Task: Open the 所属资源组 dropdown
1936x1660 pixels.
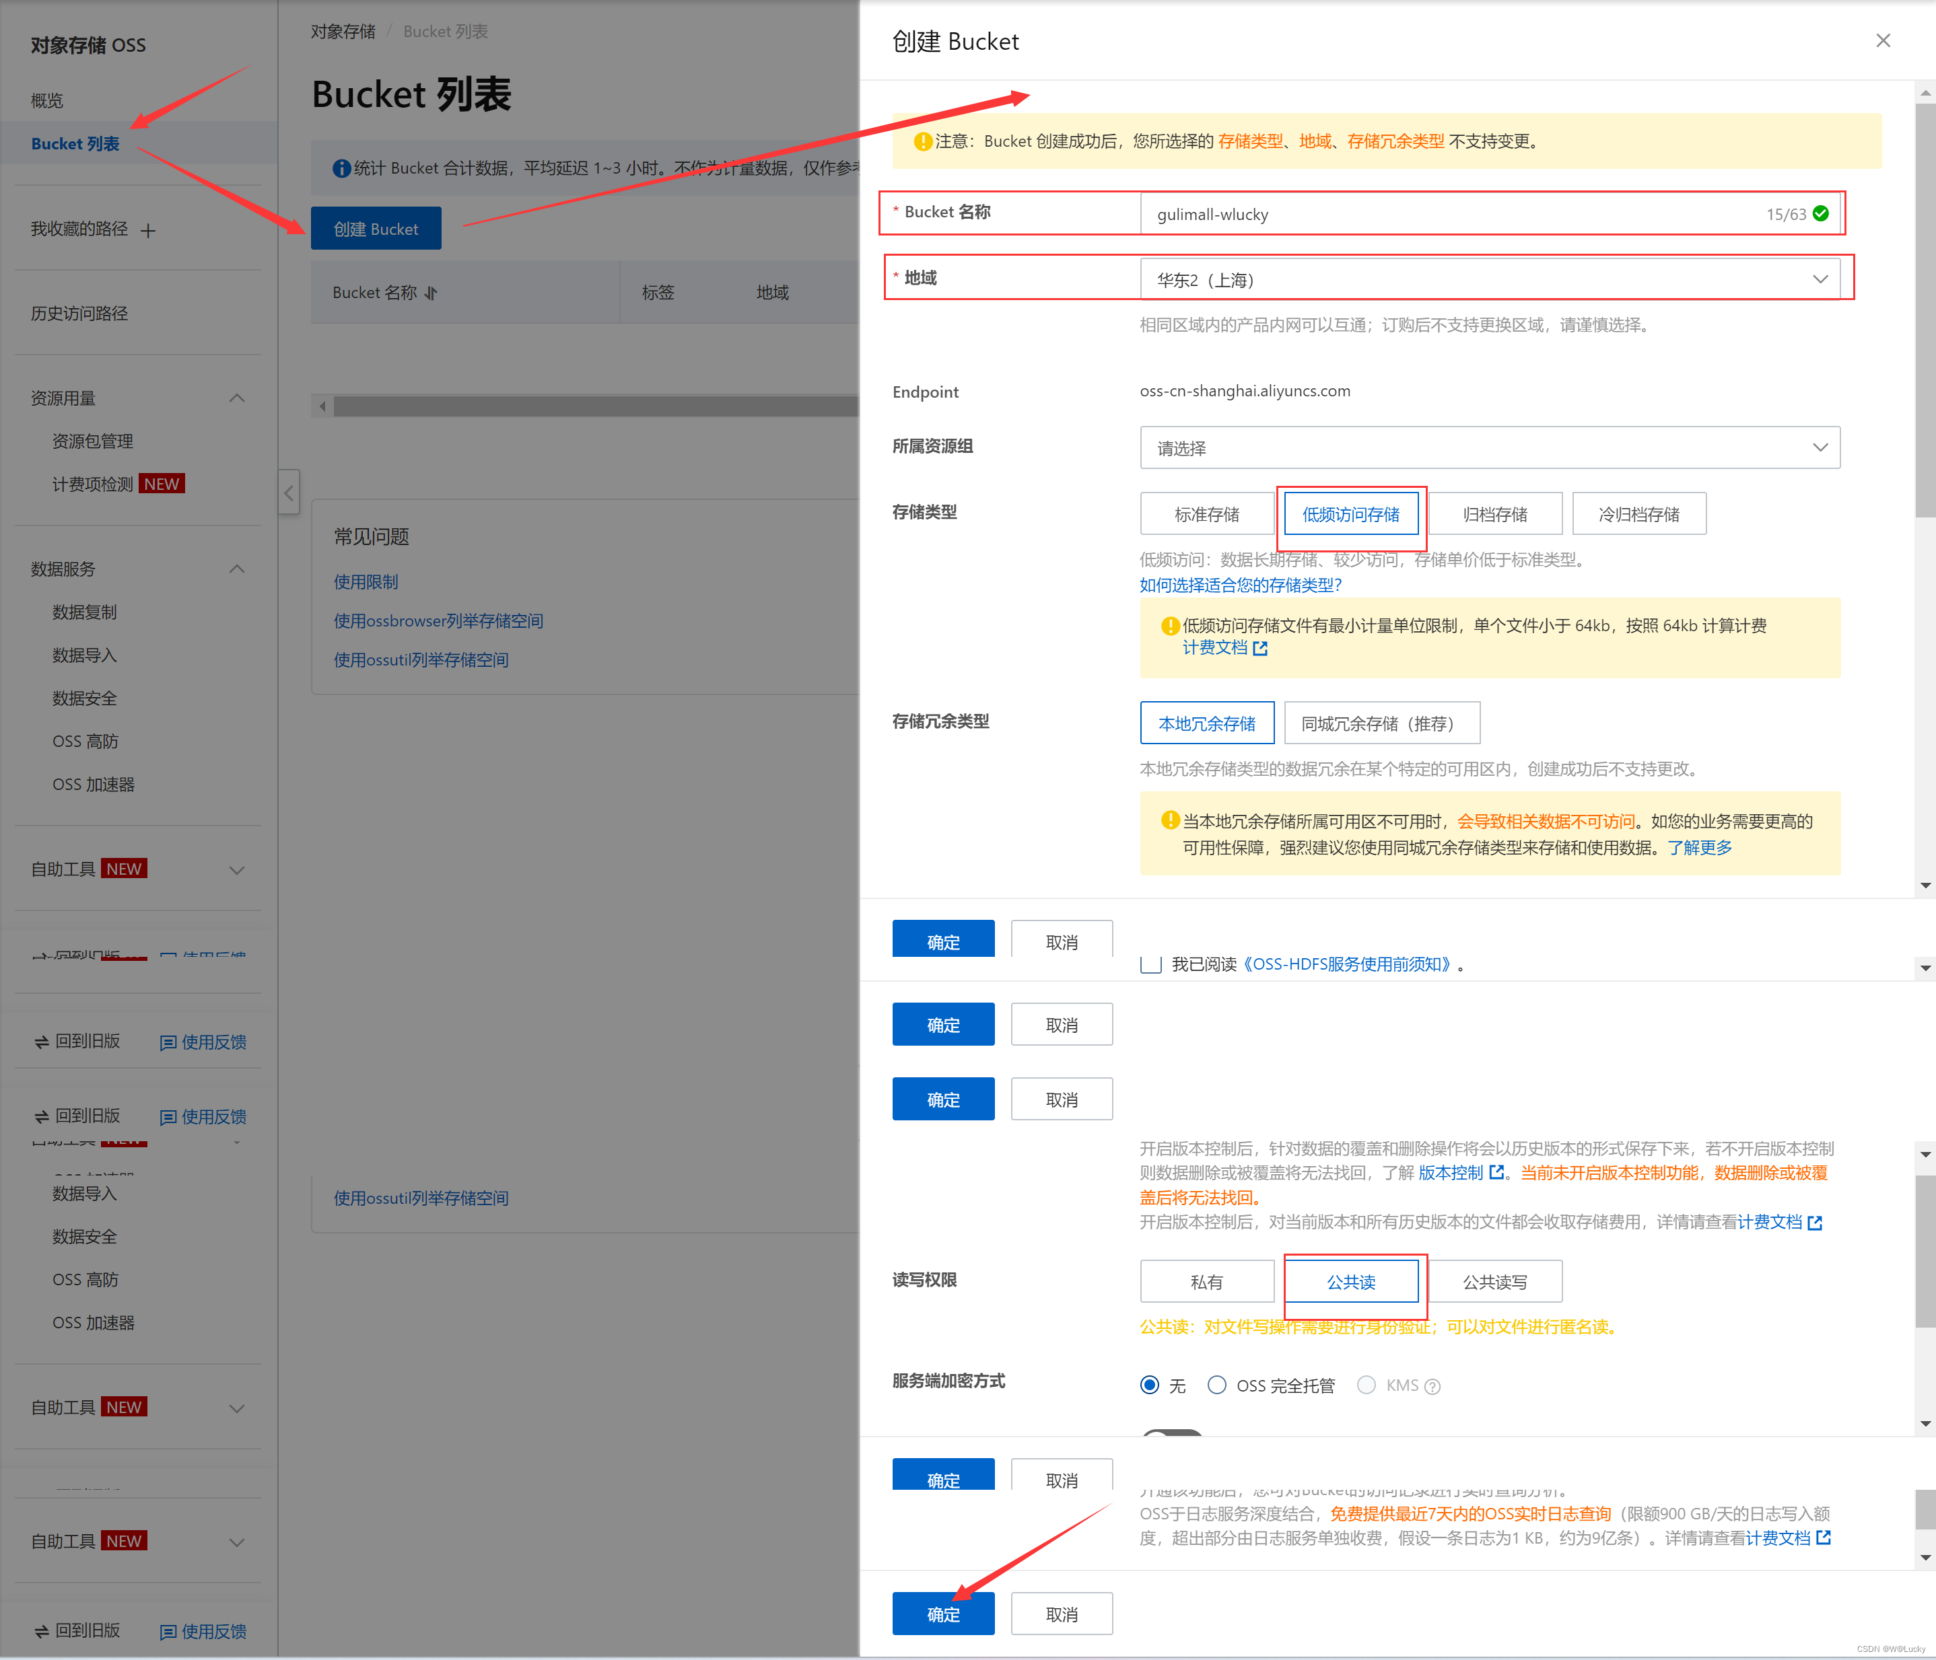Action: 1490,448
